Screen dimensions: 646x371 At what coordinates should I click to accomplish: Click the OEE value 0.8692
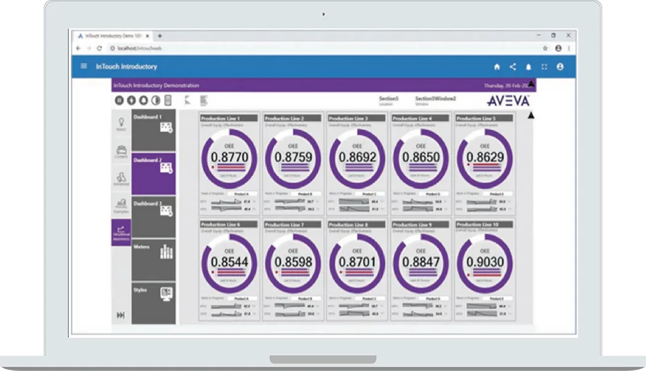coord(357,157)
